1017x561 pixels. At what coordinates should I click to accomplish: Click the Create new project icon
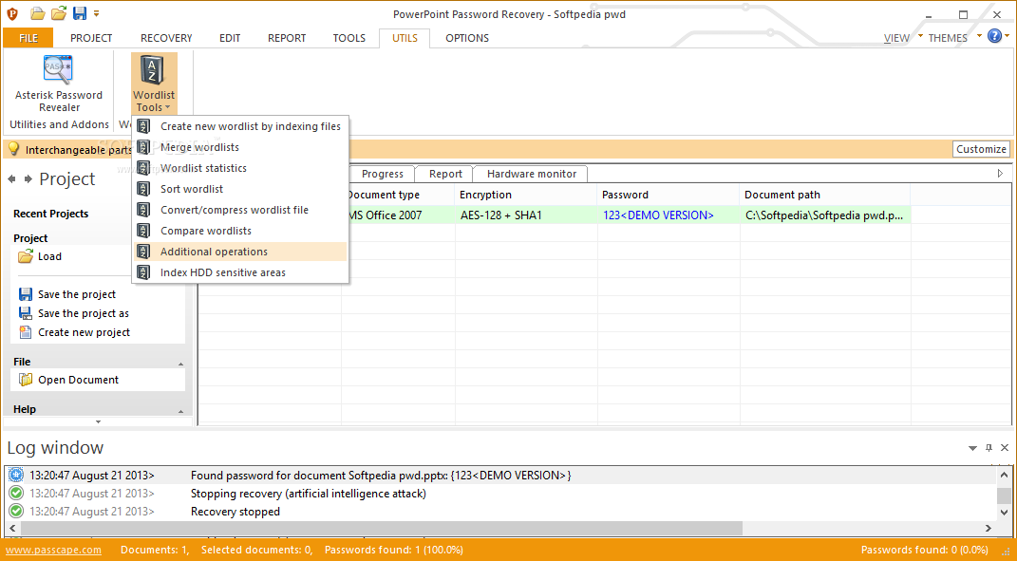(x=26, y=332)
